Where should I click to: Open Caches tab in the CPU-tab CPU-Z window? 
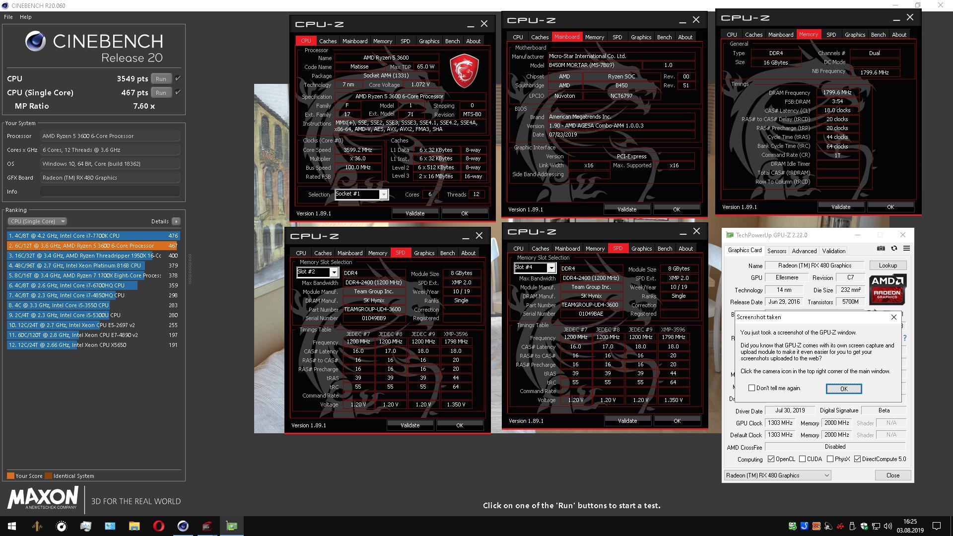(x=328, y=41)
